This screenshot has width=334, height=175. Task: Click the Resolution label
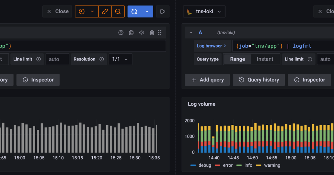point(84,59)
